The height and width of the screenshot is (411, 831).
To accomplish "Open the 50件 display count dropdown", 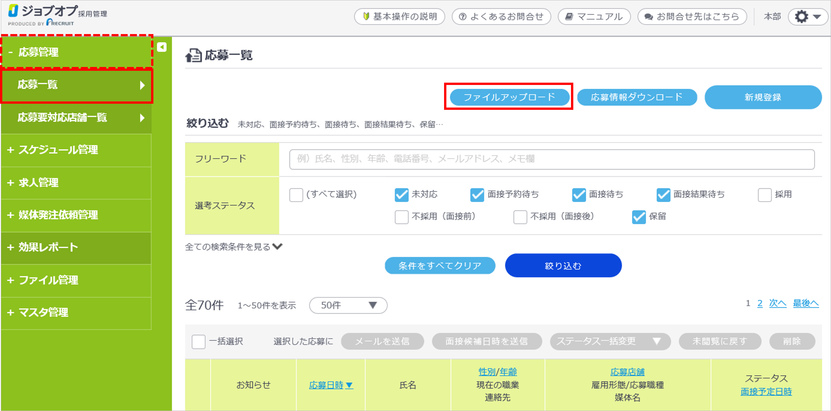I will click(x=348, y=305).
